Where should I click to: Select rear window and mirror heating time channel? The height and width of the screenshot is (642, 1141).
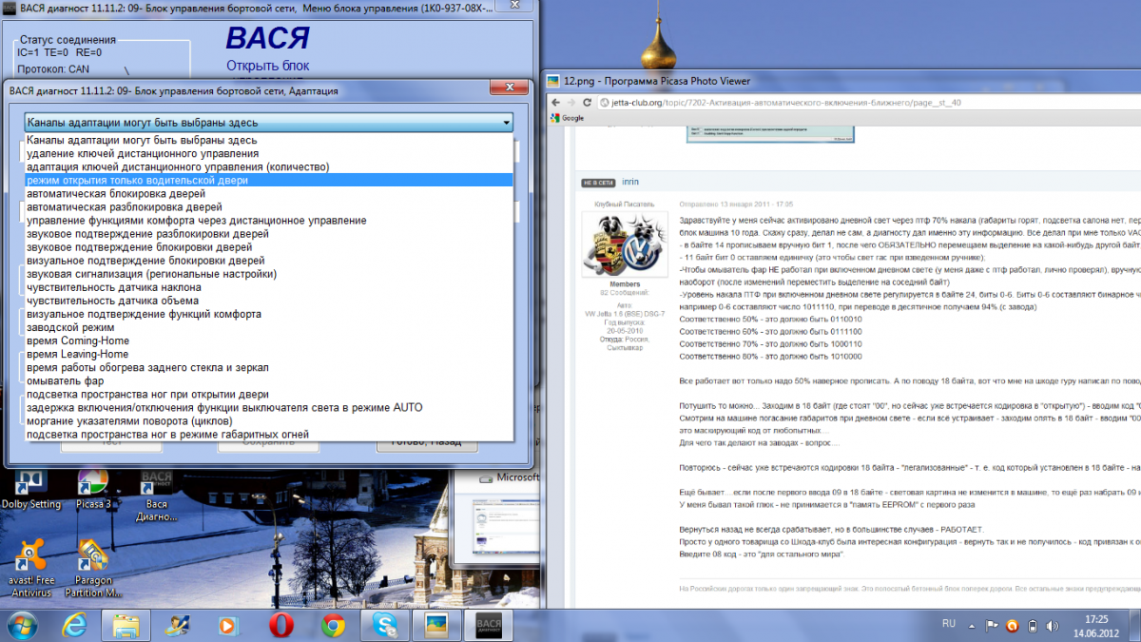[268, 367]
